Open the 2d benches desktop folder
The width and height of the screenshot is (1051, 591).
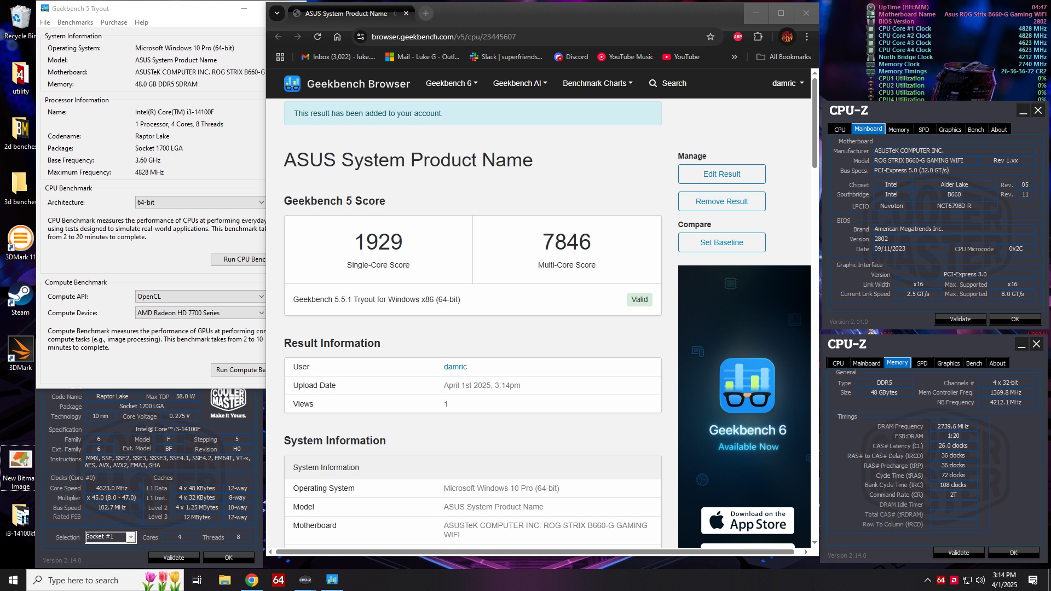pos(20,133)
